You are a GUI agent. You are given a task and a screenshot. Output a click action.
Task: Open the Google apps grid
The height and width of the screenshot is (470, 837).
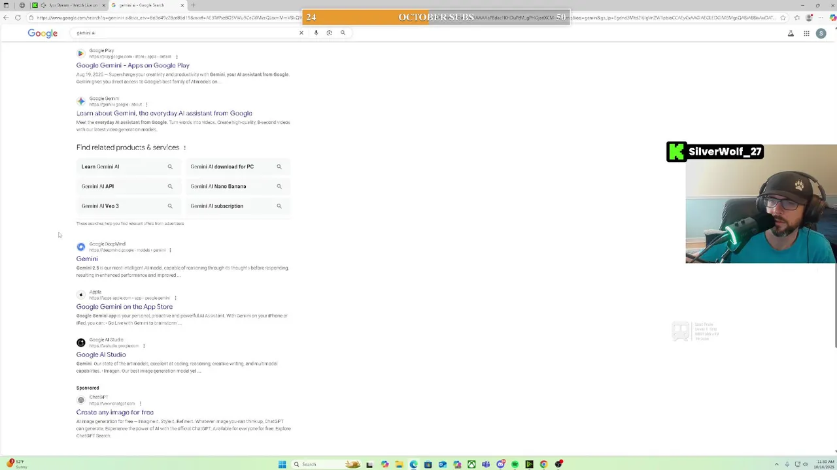pos(806,33)
